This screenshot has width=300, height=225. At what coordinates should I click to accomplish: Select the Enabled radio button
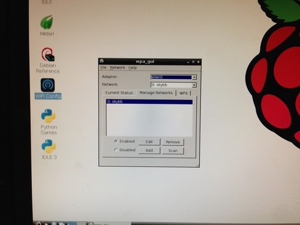point(116,141)
